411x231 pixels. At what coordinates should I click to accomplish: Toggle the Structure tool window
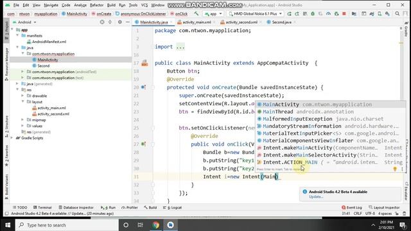click(x=7, y=126)
